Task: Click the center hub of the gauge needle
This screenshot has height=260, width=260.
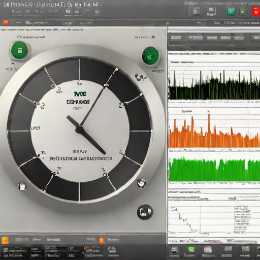Action: [x=79, y=129]
